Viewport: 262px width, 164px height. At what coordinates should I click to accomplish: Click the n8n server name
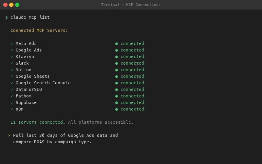(x=20, y=109)
